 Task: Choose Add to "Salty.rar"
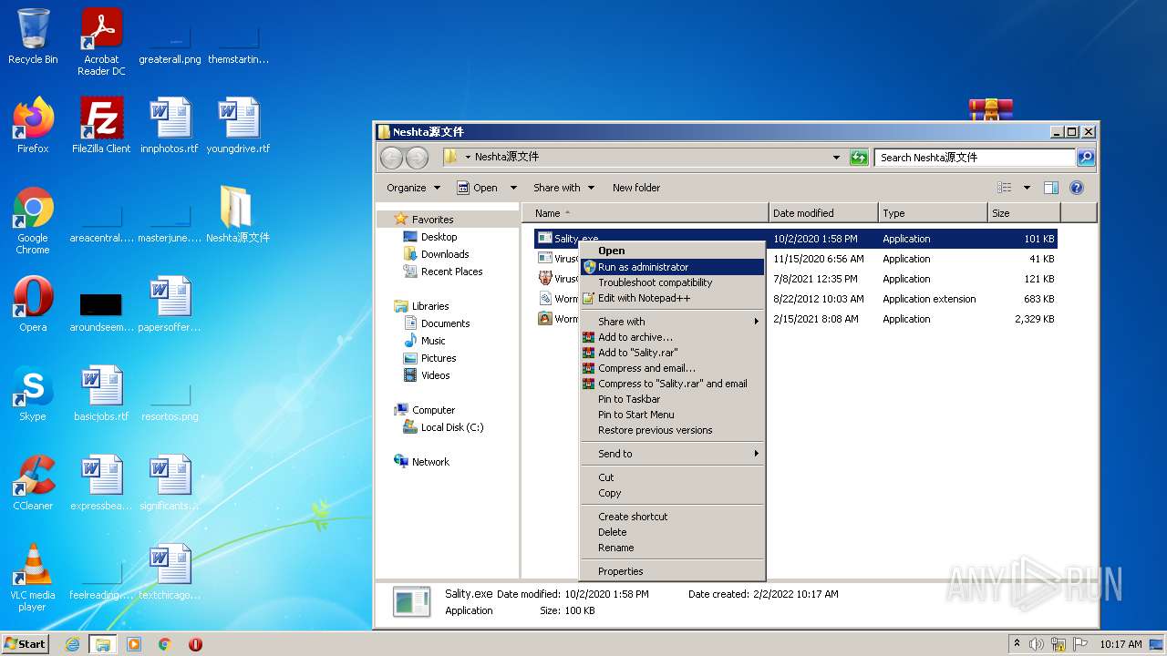click(x=672, y=353)
